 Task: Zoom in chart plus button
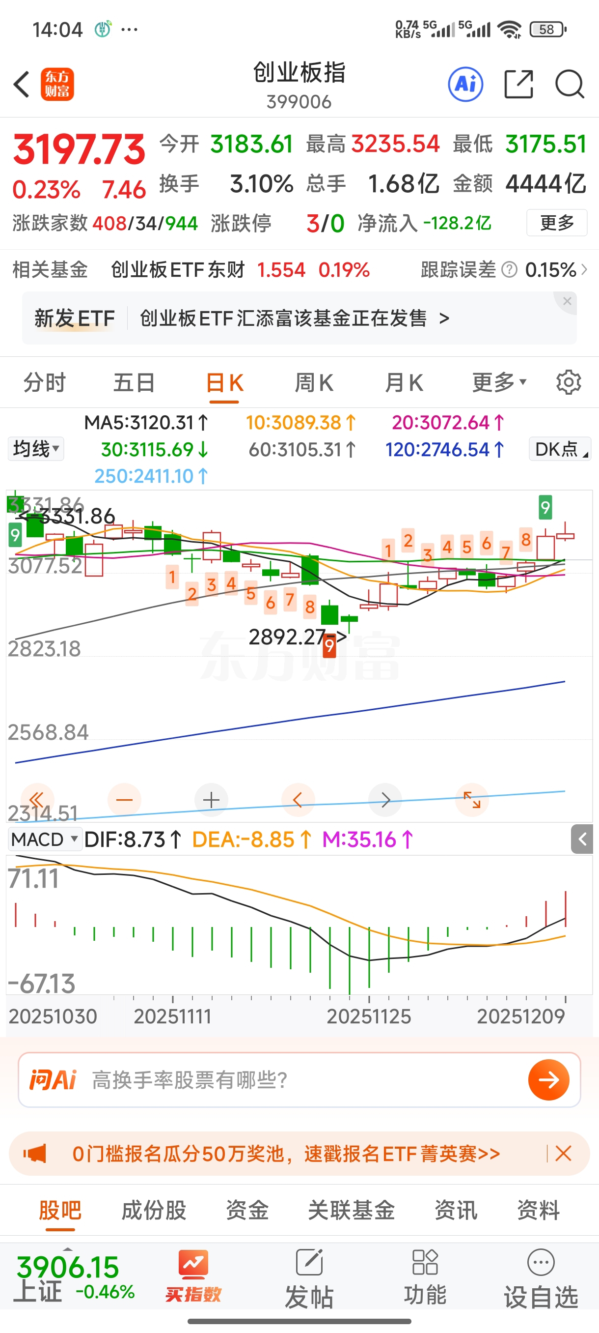pyautogui.click(x=211, y=800)
